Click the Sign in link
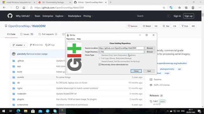204x114 pixels. pyautogui.click(x=177, y=16)
